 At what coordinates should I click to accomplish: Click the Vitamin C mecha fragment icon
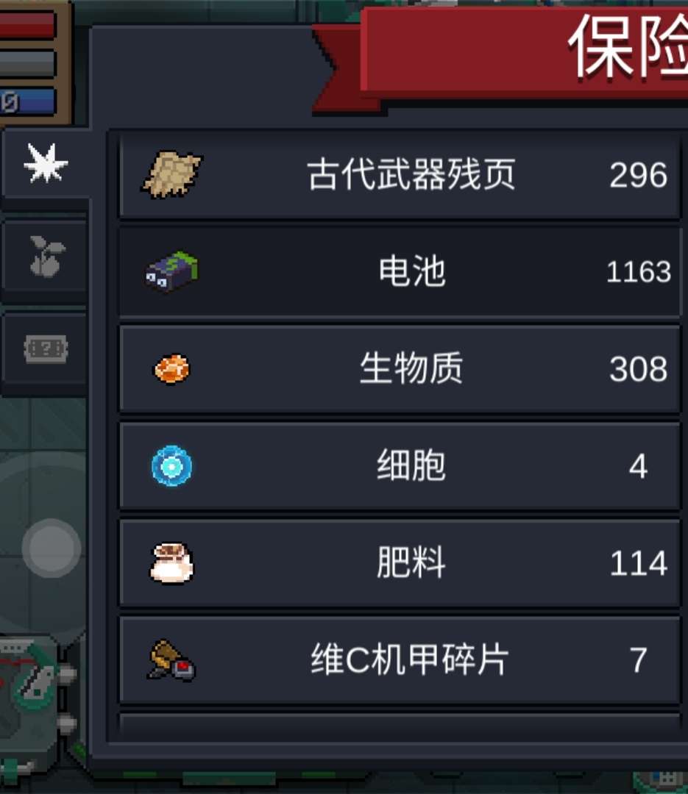(171, 660)
